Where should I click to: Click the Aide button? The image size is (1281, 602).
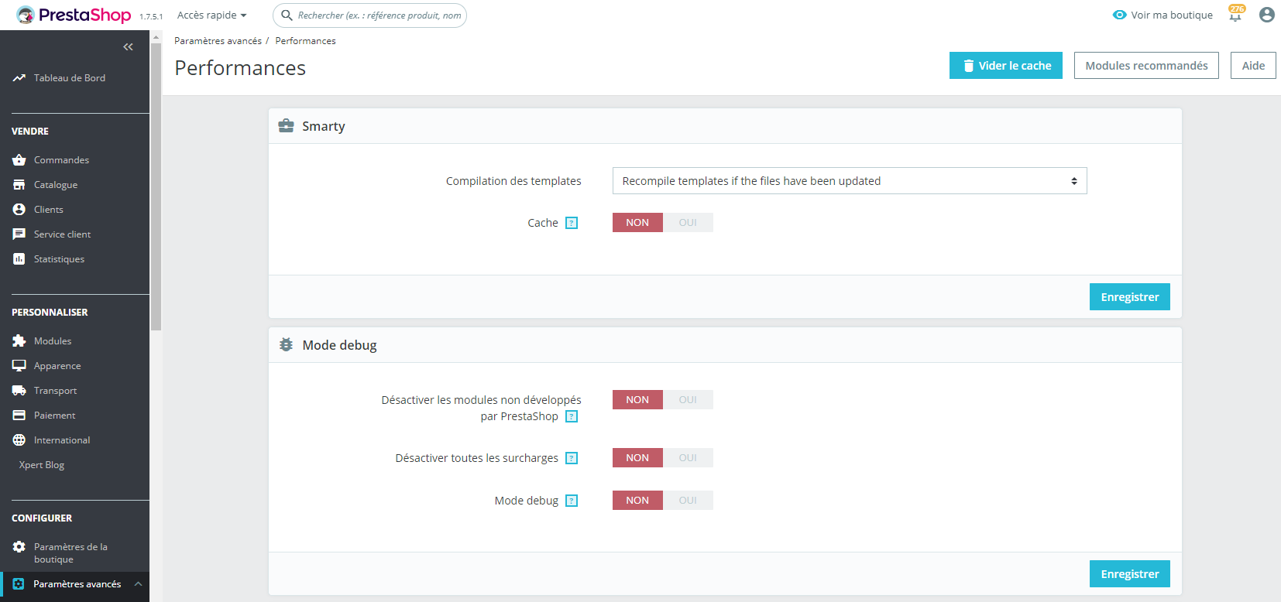click(1253, 66)
